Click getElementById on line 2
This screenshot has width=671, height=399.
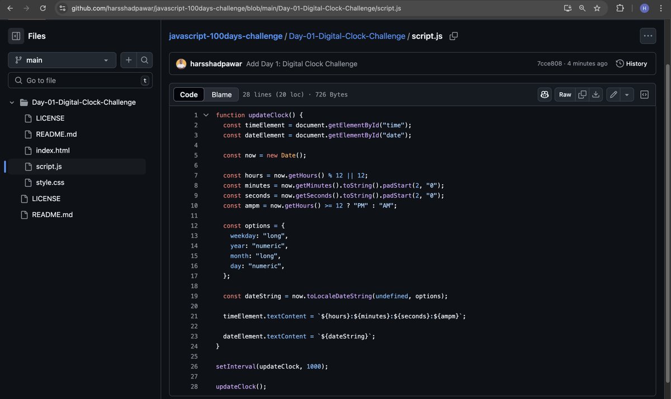(353, 125)
